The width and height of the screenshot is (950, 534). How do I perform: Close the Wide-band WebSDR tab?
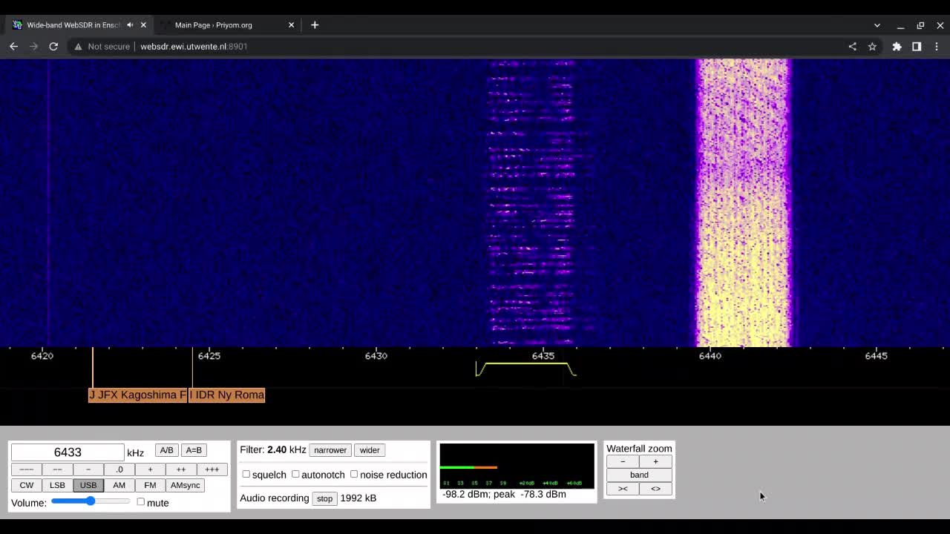pos(143,24)
